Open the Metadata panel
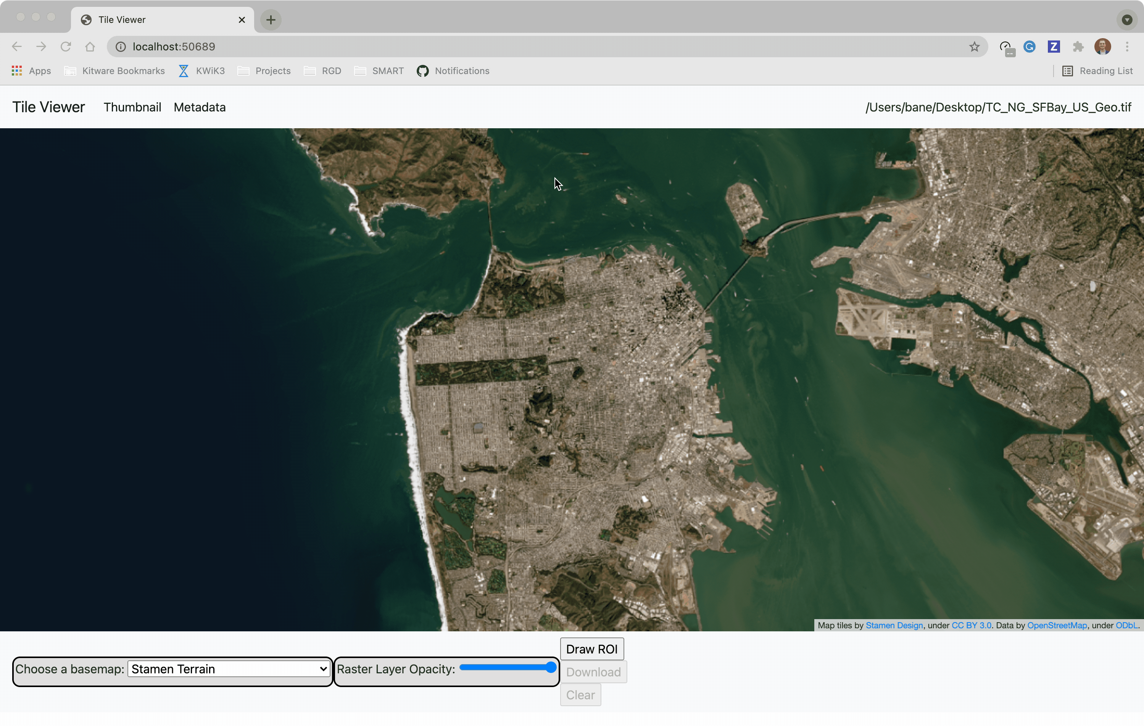Image resolution: width=1144 pixels, height=726 pixels. click(x=199, y=107)
